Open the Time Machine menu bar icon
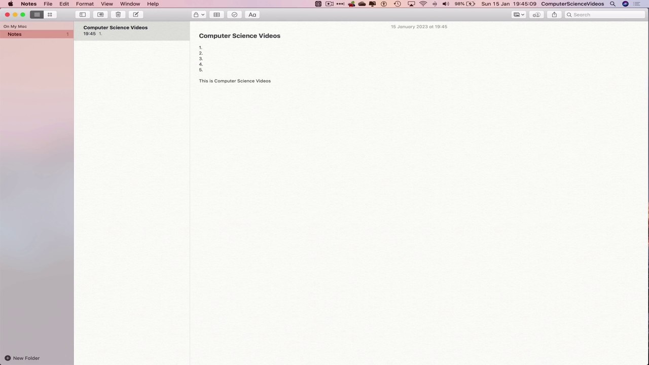This screenshot has width=649, height=365. pyautogui.click(x=398, y=4)
